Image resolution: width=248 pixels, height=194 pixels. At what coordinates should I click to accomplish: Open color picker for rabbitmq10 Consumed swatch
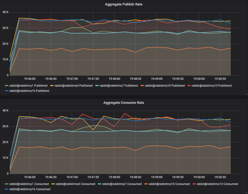click(x=146, y=184)
